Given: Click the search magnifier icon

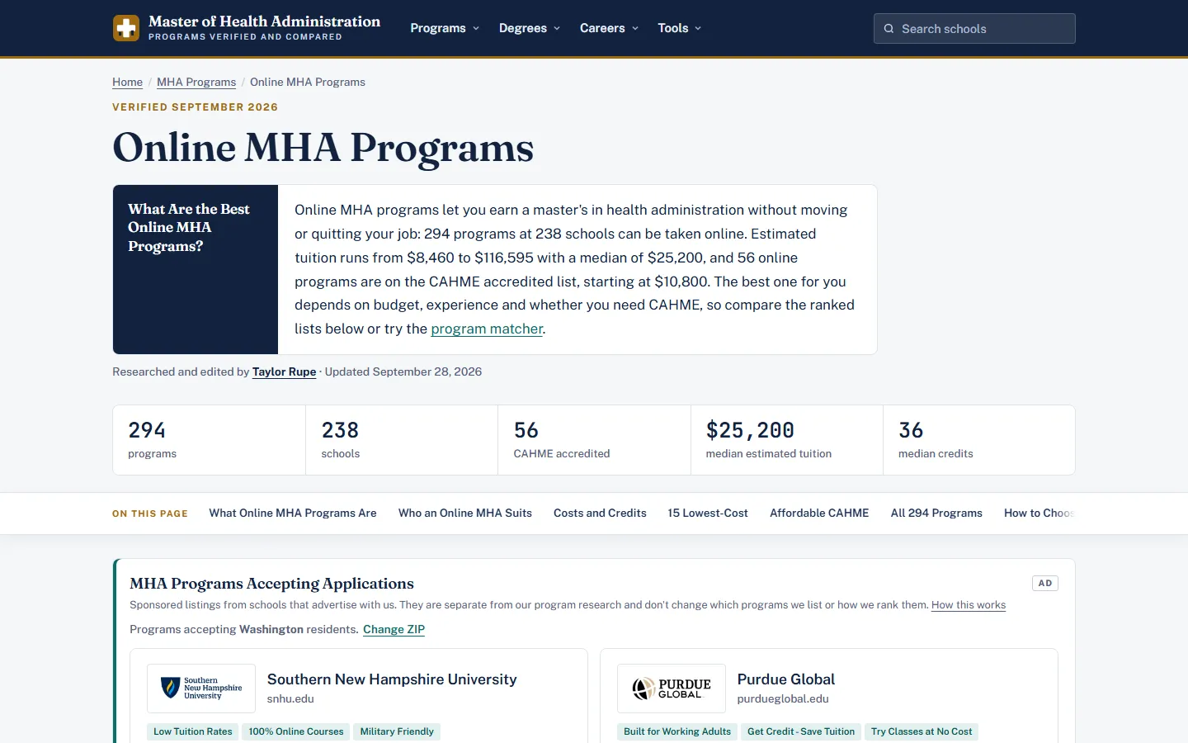Looking at the screenshot, I should click(x=889, y=29).
